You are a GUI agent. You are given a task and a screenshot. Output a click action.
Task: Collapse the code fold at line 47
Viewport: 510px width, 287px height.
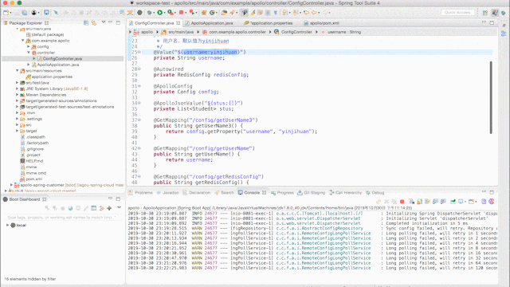click(x=139, y=177)
